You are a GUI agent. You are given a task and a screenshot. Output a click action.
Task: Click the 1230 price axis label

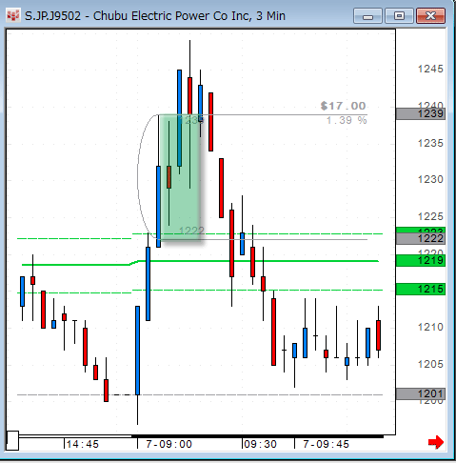click(x=430, y=179)
